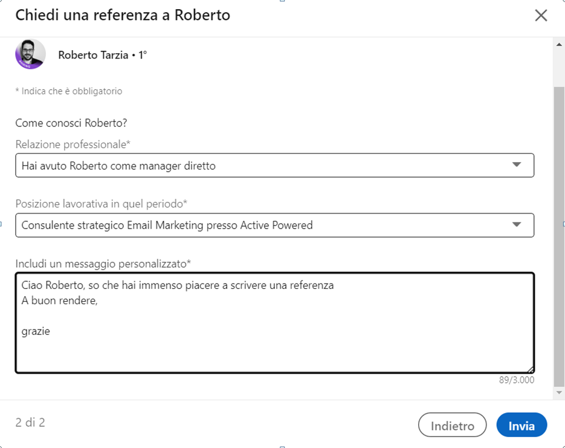Click the arrow on the Consulente strategico dropdown
Viewport: 565px width, 448px height.
click(x=516, y=225)
